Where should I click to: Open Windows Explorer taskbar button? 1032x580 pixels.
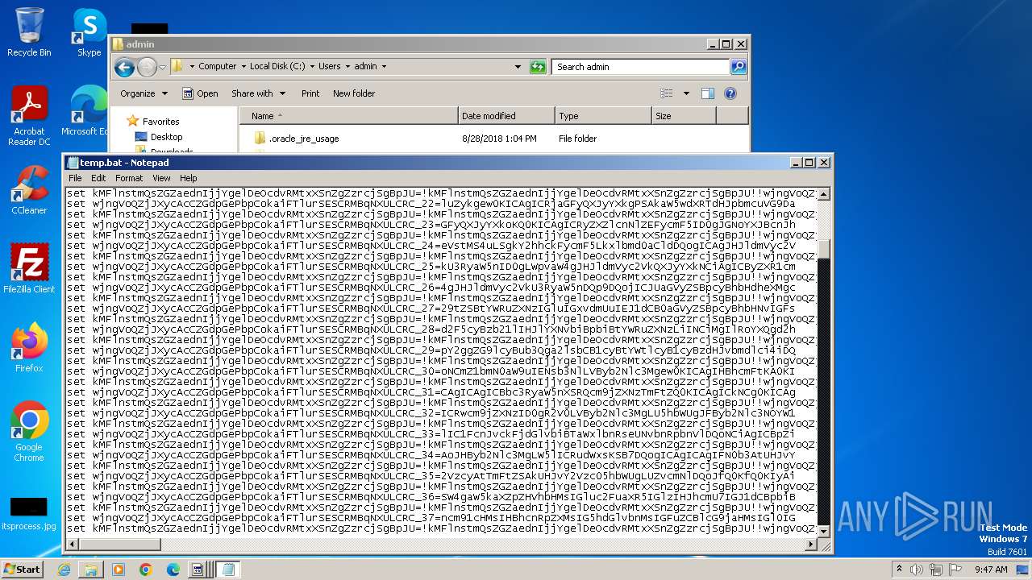click(x=91, y=570)
